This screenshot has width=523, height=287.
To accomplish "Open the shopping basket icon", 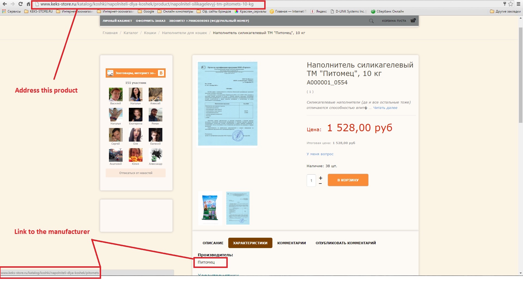I will click(413, 20).
